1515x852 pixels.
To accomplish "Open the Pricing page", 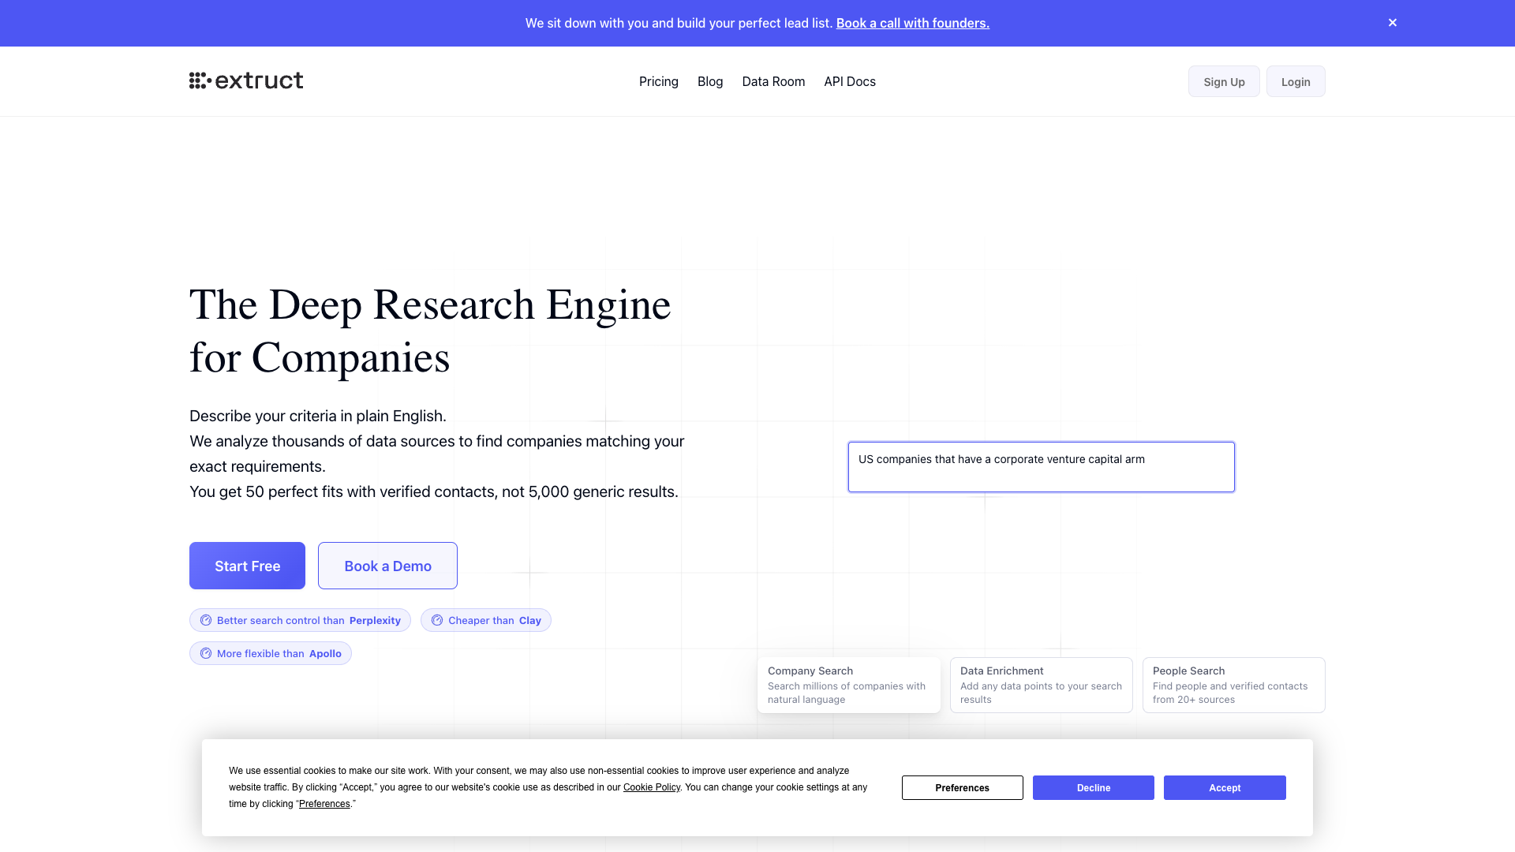I will coord(659,81).
